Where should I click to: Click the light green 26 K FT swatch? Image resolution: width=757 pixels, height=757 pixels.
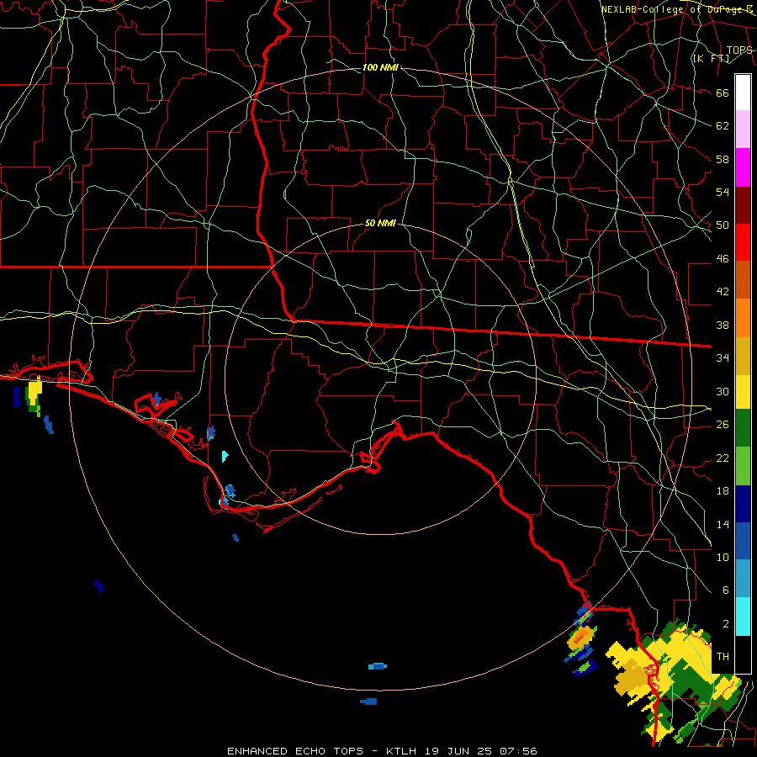click(x=743, y=466)
